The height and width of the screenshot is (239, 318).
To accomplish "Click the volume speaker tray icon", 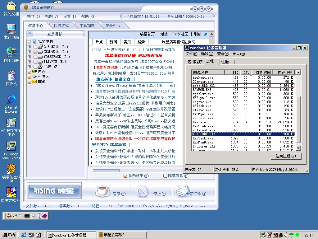I will point(286,235).
